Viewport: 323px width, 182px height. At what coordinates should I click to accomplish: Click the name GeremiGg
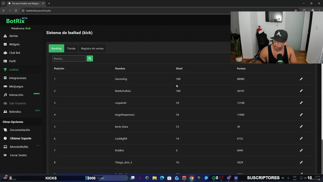(121, 79)
